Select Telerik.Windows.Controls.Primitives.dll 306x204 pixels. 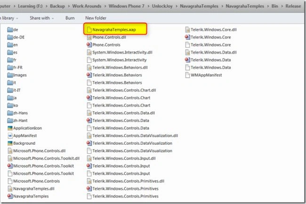126,181
